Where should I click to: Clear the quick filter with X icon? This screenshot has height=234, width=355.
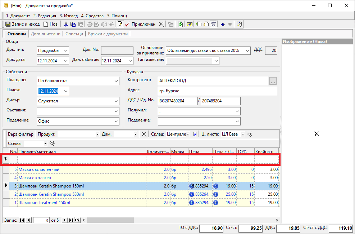click(144, 134)
